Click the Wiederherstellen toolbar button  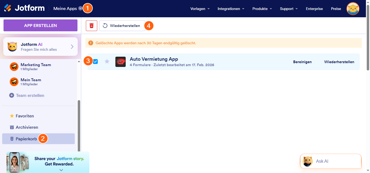click(x=122, y=26)
